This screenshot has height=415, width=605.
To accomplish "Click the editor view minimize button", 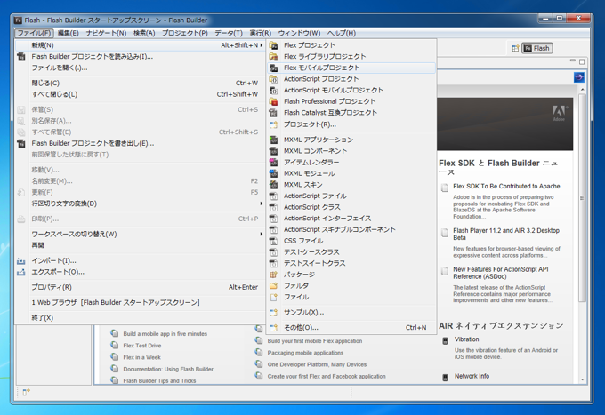I will point(573,61).
